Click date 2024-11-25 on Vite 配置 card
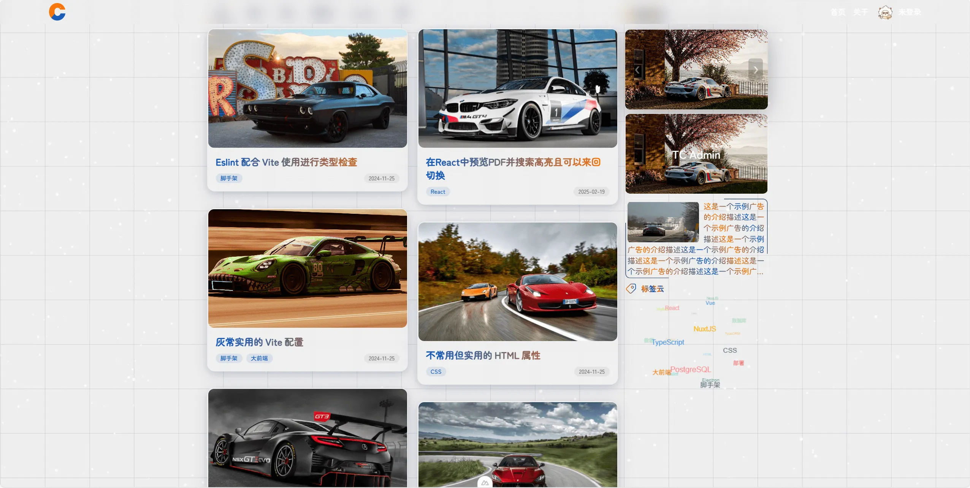Viewport: 970px width, 488px height. [381, 358]
